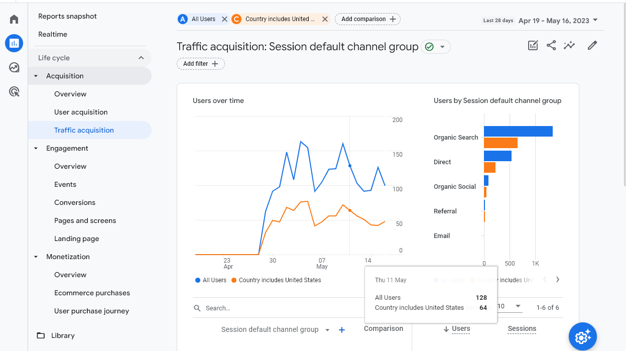Open the Ecommerce purchases report
The height and width of the screenshot is (351, 626).
pyautogui.click(x=92, y=293)
